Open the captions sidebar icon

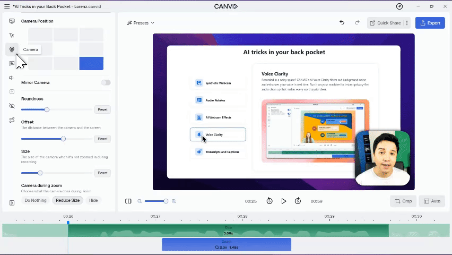coord(12,64)
